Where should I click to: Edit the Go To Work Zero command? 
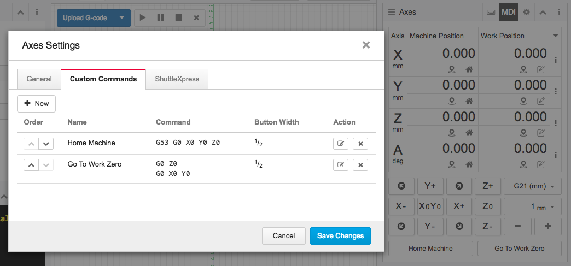(x=341, y=165)
